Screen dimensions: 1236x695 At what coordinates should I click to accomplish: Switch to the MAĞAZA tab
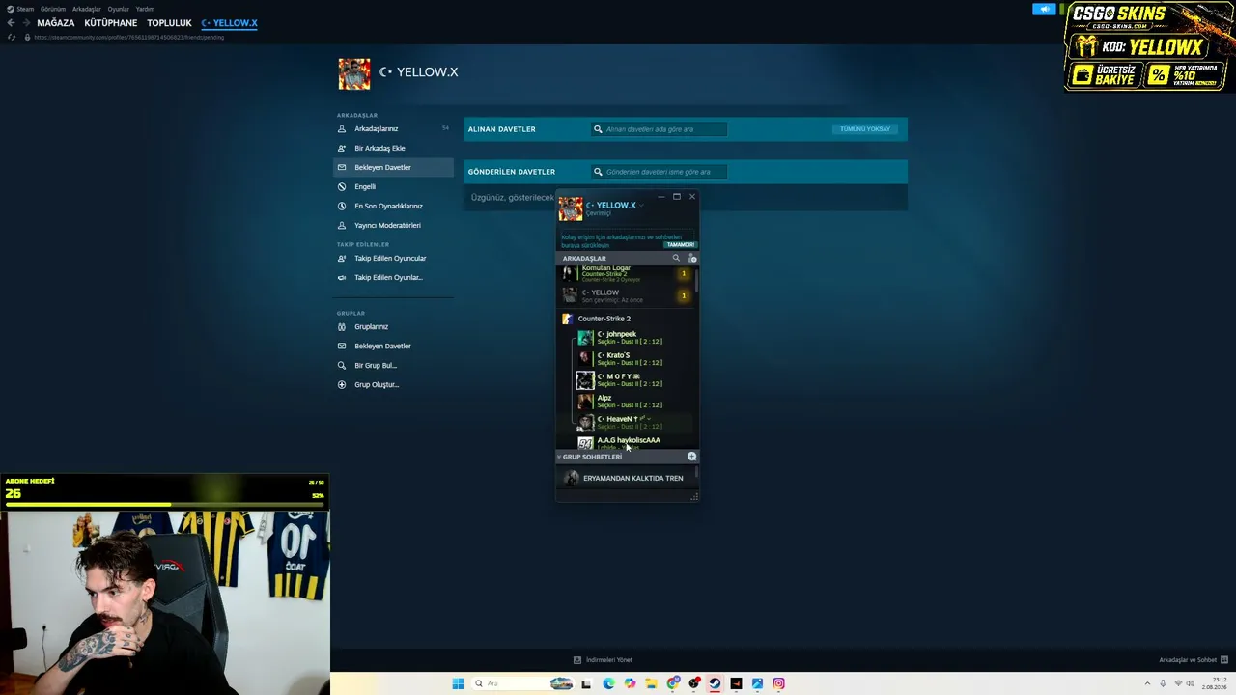(56, 23)
